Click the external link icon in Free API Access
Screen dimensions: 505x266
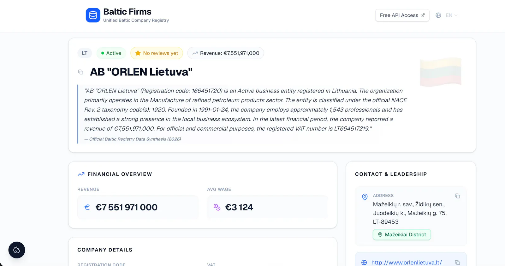(x=423, y=15)
